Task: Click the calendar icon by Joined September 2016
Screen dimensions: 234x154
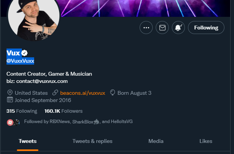Action: point(10,100)
